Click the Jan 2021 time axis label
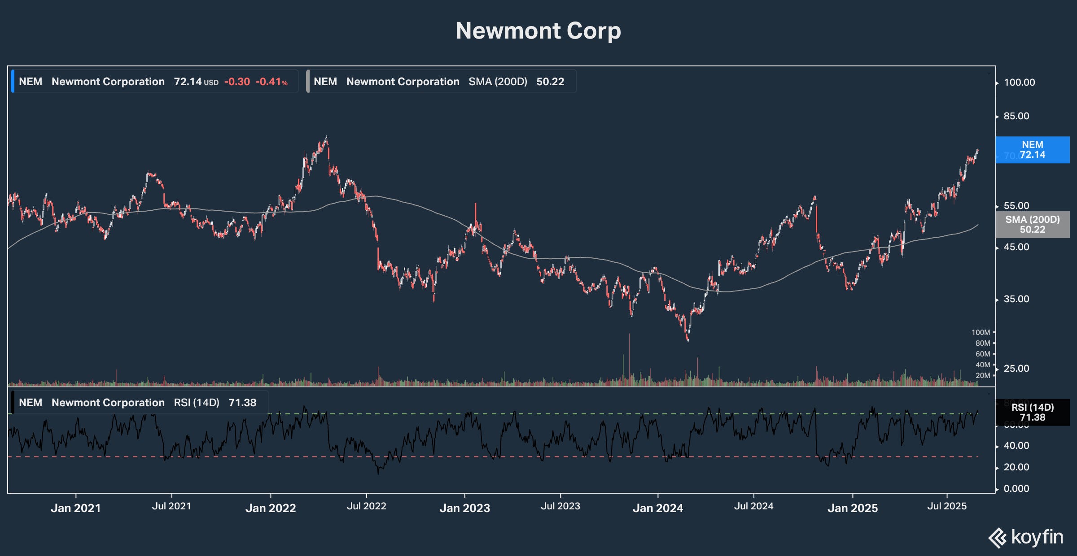1077x556 pixels. point(75,508)
